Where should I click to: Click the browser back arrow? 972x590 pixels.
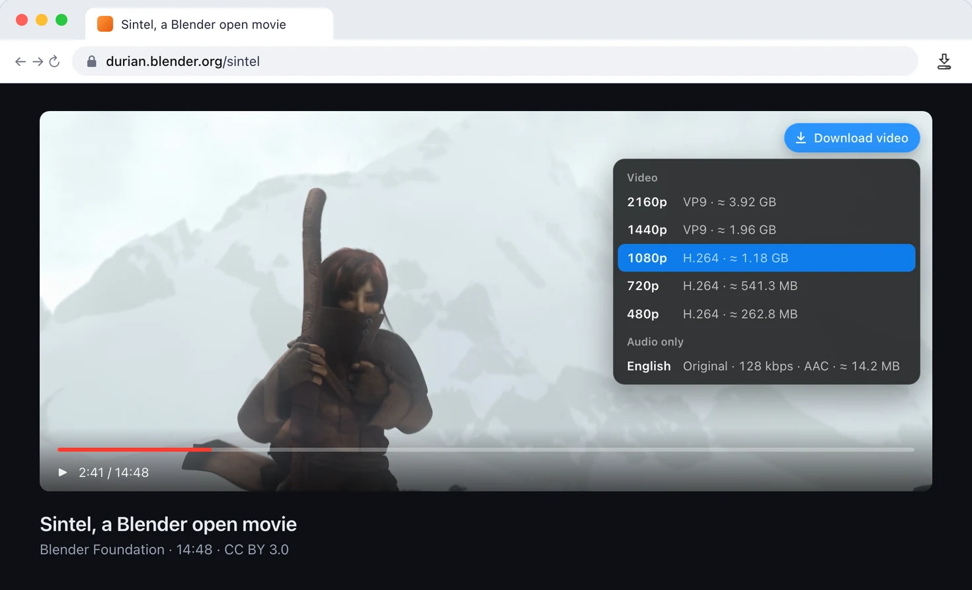coord(20,61)
